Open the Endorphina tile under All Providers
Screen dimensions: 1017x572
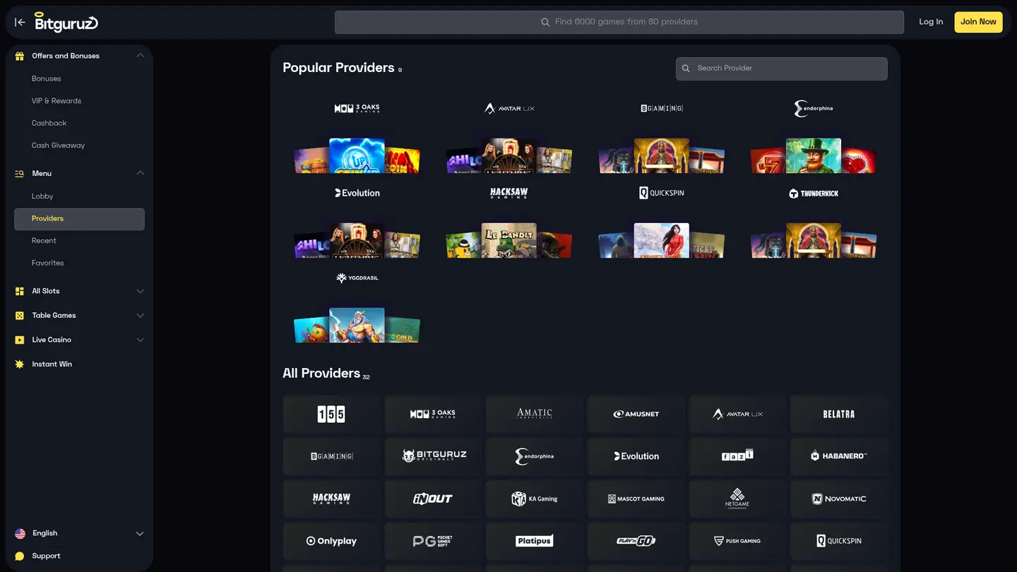tap(535, 456)
